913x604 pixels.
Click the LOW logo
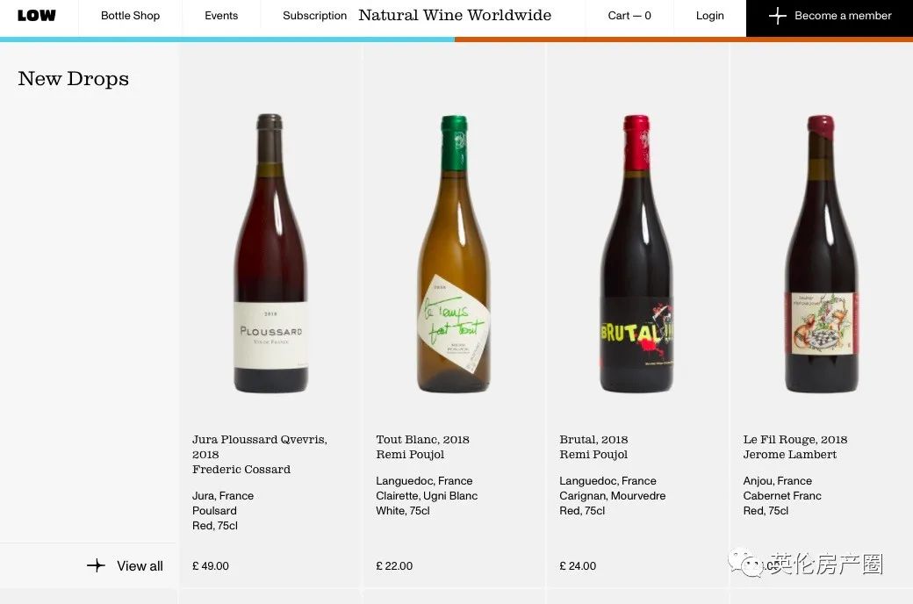pos(37,16)
